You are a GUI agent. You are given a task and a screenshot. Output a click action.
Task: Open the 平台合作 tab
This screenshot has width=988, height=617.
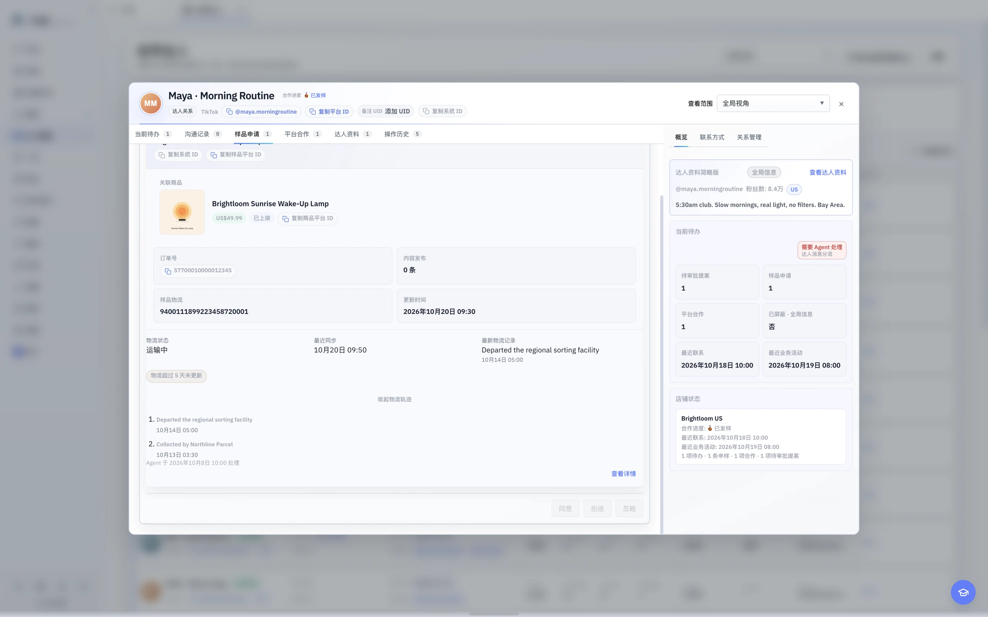pyautogui.click(x=303, y=134)
